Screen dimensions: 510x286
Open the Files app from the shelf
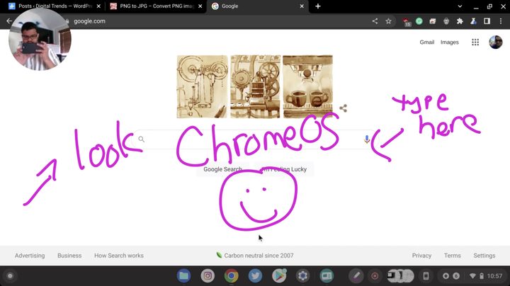coord(183,276)
